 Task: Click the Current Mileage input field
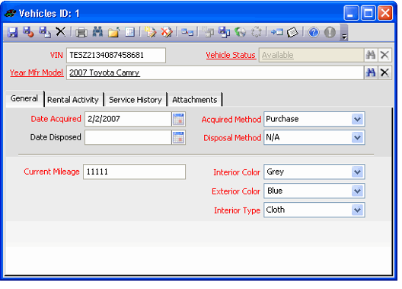[134, 172]
